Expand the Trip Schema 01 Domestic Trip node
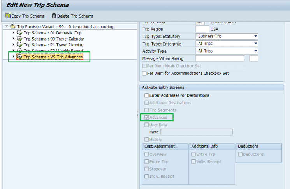 click(x=14, y=33)
